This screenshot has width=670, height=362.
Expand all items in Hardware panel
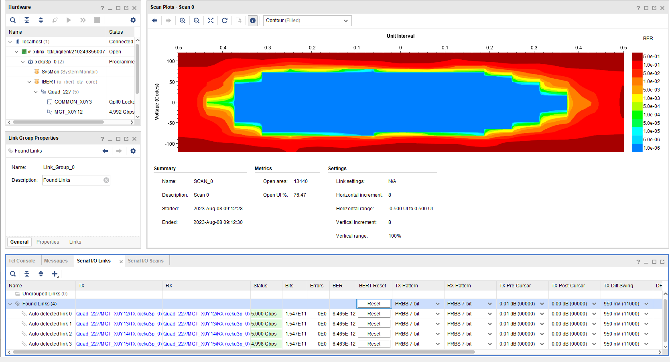pos(41,20)
